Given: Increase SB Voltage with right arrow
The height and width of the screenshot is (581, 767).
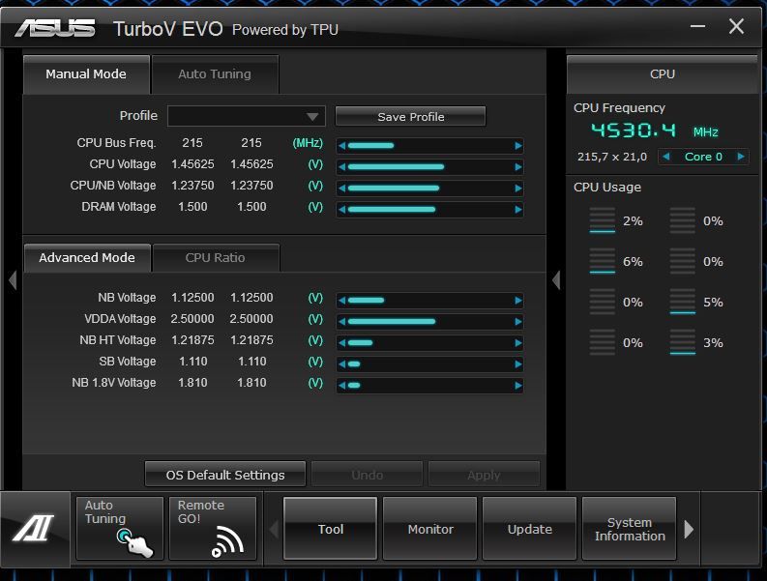Looking at the screenshot, I should (518, 363).
